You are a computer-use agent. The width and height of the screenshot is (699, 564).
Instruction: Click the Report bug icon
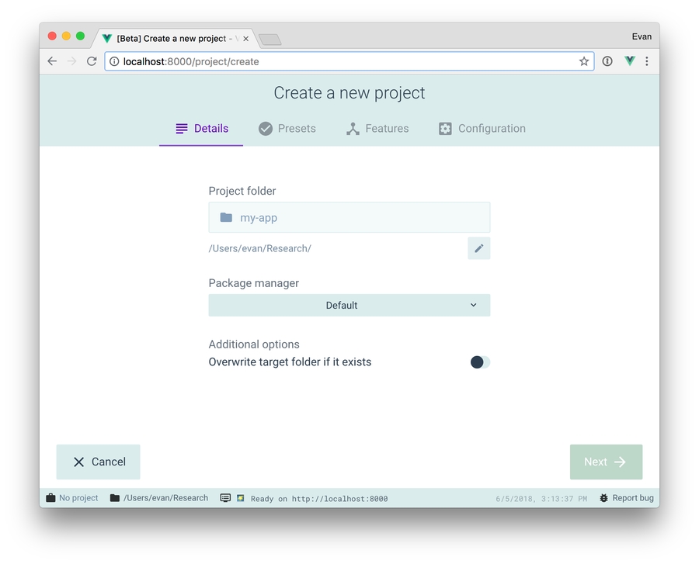click(x=603, y=498)
